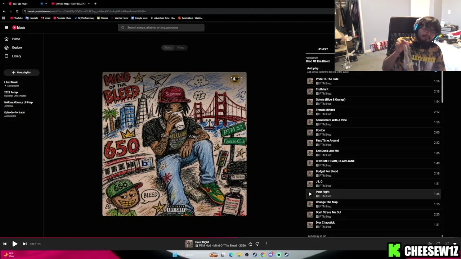The height and width of the screenshot is (259, 461).
Task: Open the Google Docs bookmark
Action: [139, 18]
